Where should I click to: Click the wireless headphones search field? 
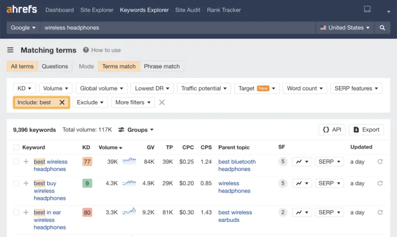tap(178, 27)
